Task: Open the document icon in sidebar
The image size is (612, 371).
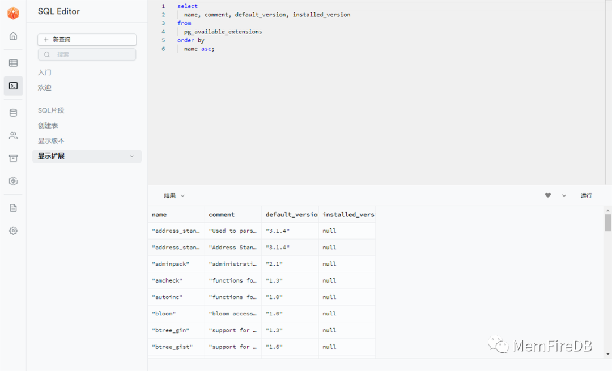Action: pyautogui.click(x=13, y=208)
